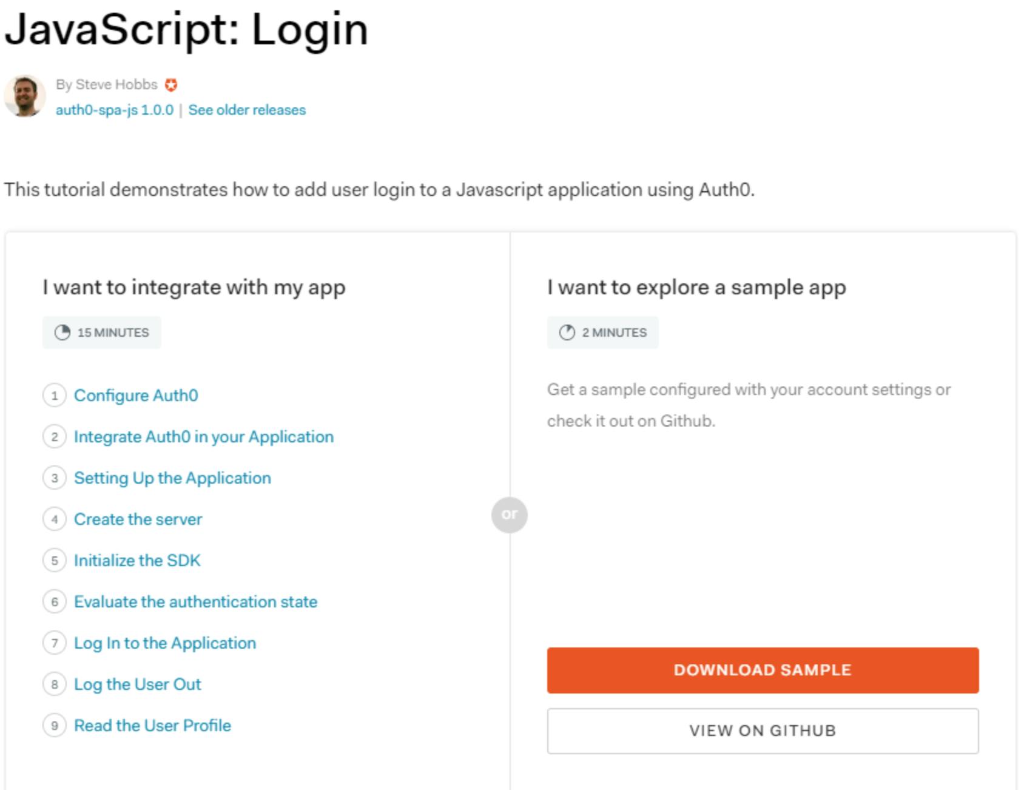Click the orange Auth0 badge beside author name

tap(171, 85)
